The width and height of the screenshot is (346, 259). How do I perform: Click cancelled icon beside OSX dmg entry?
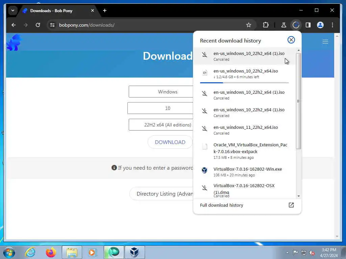click(x=204, y=188)
